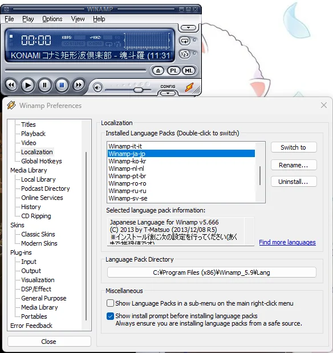Open the Play menu in Winamp
This screenshot has width=333, height=353.
[x=28, y=19]
